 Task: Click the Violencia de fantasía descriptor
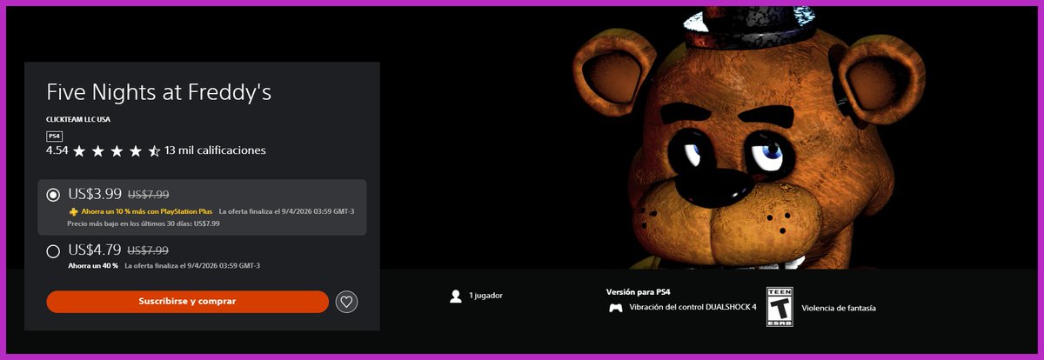(839, 308)
